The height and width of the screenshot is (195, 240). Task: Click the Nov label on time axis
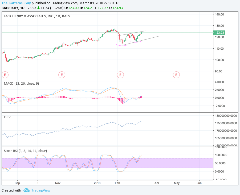coord(58,183)
